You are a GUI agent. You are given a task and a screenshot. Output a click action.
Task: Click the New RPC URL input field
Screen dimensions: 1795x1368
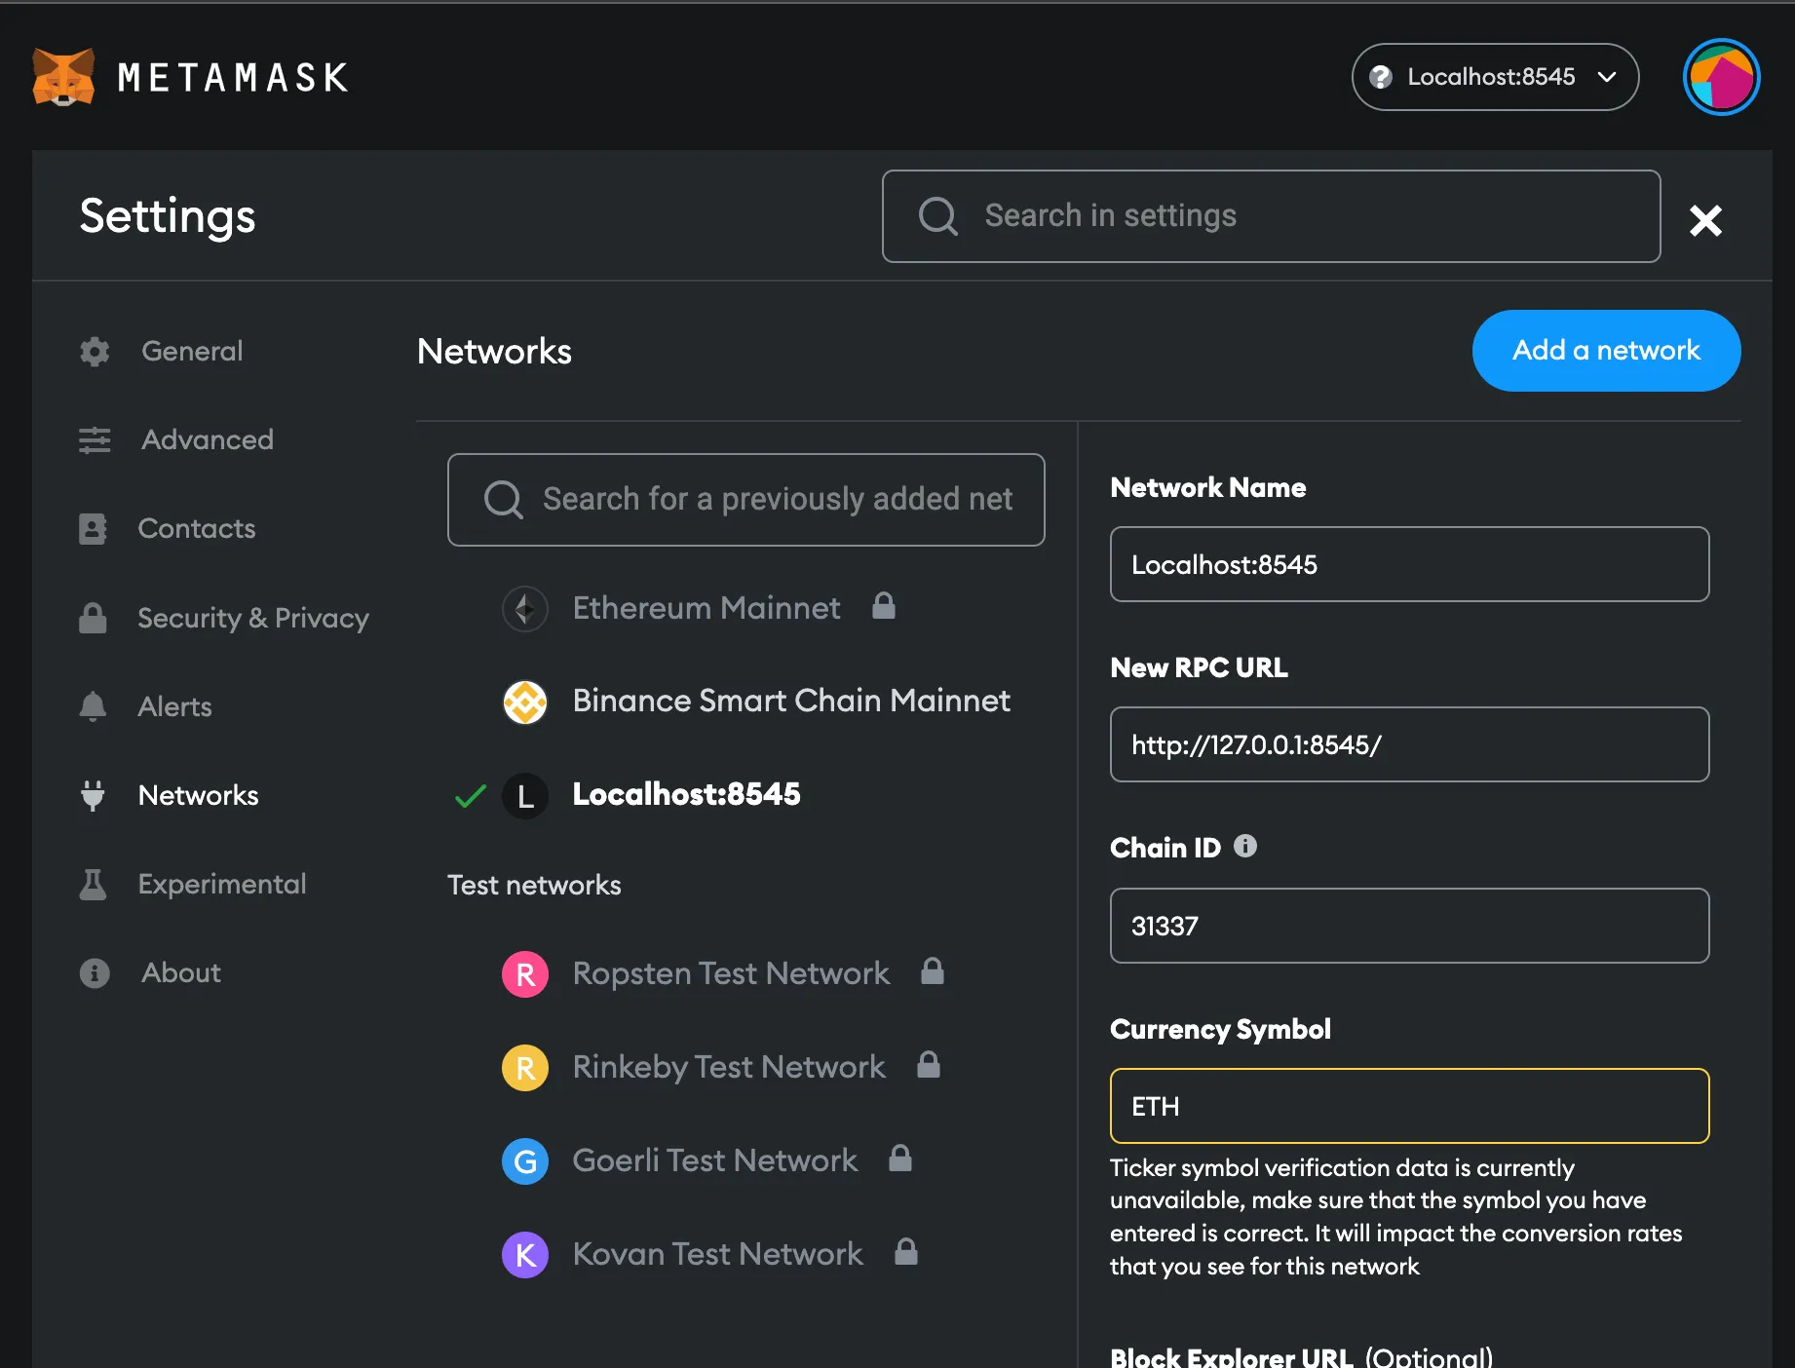pyautogui.click(x=1409, y=744)
